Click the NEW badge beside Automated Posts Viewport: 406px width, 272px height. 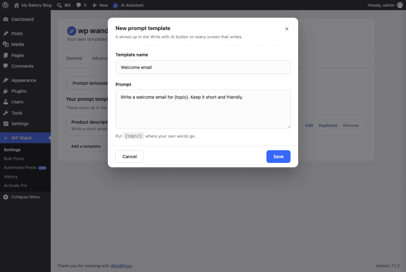pos(42,168)
